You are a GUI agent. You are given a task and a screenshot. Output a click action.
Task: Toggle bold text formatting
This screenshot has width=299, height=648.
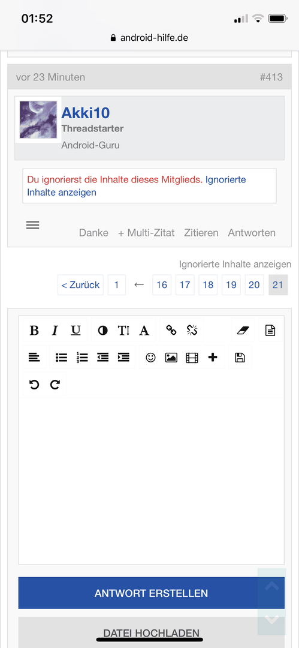point(34,330)
